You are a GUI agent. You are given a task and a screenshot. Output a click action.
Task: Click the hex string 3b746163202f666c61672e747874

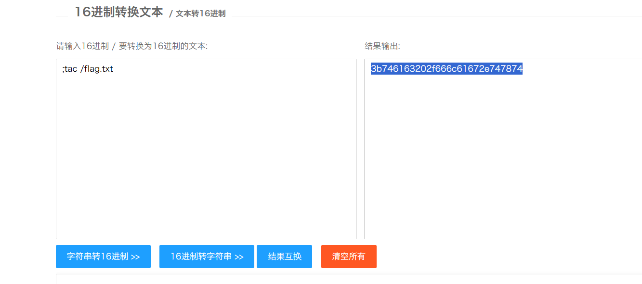coord(446,69)
